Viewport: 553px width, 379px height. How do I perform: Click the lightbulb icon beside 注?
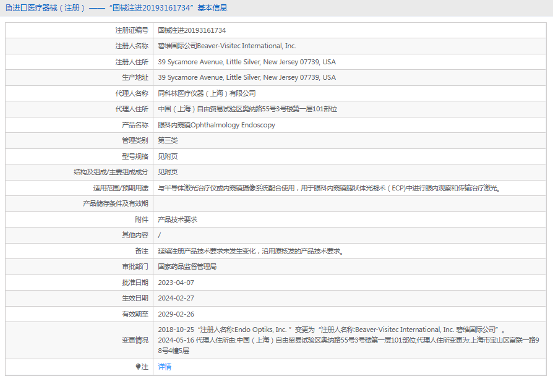pyautogui.click(x=138, y=367)
